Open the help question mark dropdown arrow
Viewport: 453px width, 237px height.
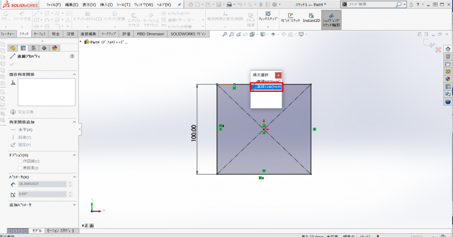(423, 5)
